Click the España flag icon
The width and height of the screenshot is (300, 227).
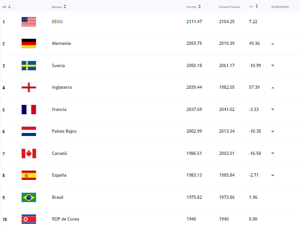29,175
